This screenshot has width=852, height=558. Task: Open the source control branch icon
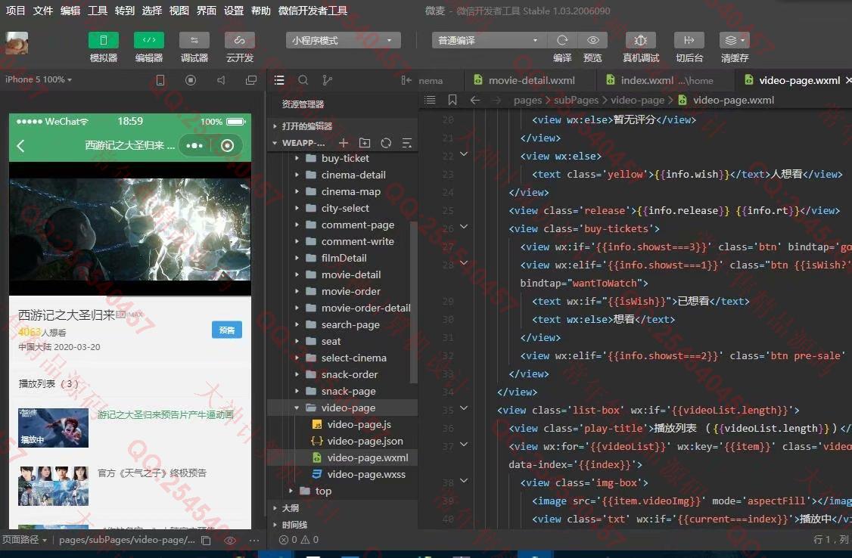click(327, 80)
